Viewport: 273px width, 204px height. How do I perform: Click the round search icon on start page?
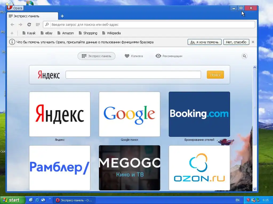[x=244, y=56]
